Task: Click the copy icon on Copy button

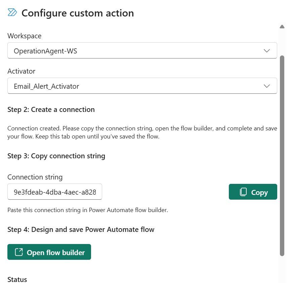Action: (243, 192)
